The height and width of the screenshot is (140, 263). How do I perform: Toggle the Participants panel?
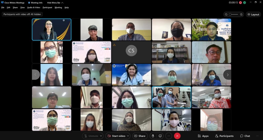click(224, 136)
